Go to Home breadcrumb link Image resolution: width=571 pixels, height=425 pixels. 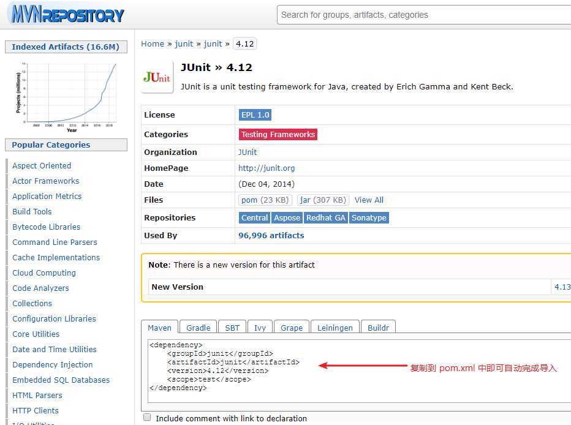pos(153,43)
